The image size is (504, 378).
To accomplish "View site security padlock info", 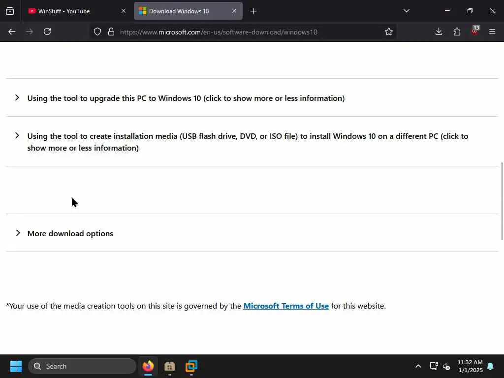I will (x=111, y=31).
